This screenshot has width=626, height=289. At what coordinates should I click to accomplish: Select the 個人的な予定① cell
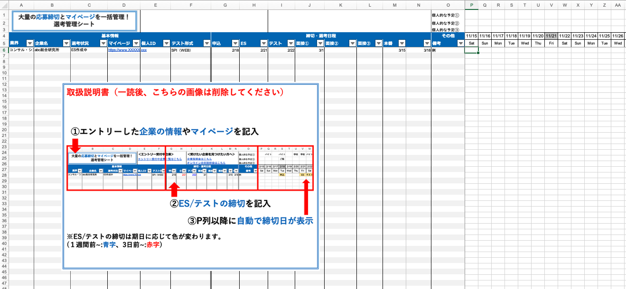(447, 15)
